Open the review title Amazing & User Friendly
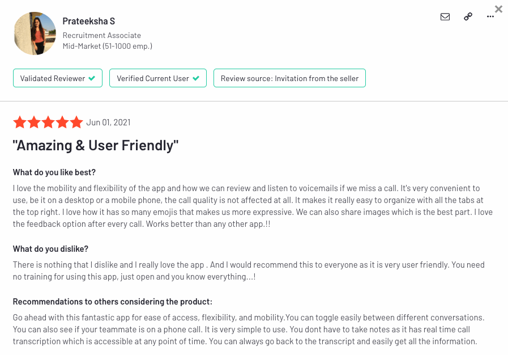 click(96, 145)
